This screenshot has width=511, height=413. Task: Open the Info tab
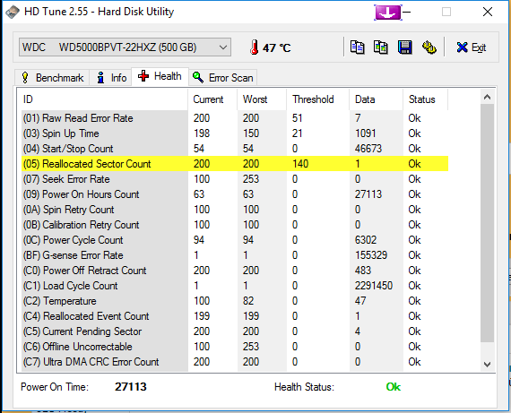click(x=111, y=78)
